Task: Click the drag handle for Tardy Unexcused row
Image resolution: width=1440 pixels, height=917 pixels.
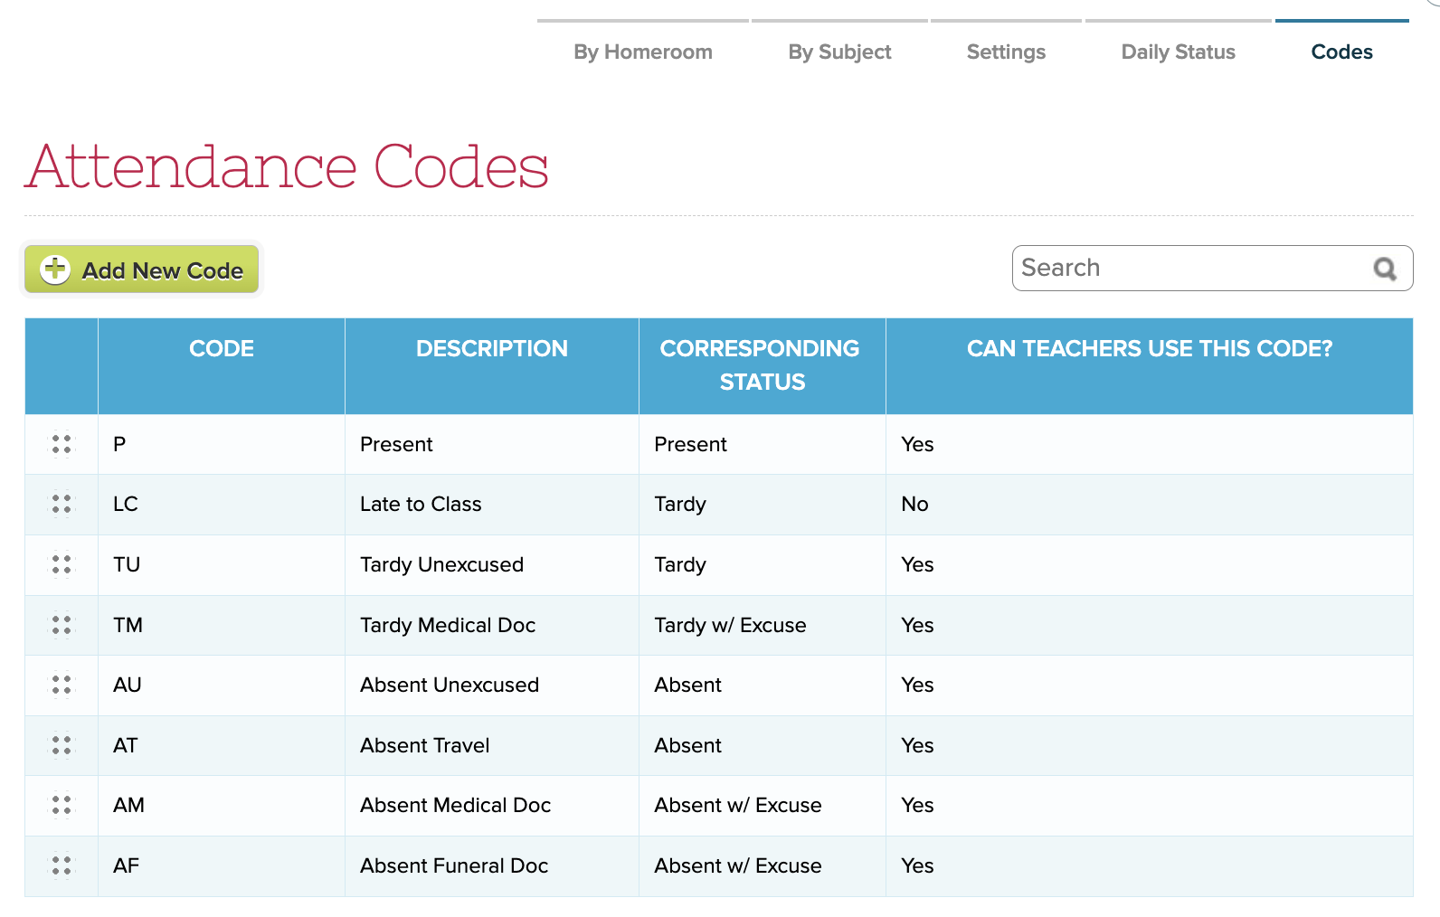Action: point(62,564)
